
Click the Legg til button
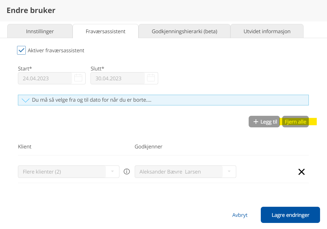(x=264, y=122)
